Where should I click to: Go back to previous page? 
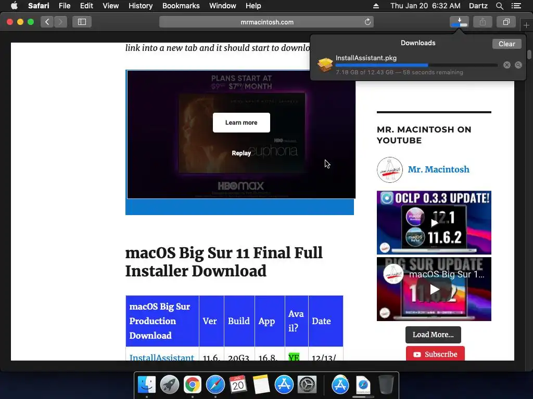(47, 22)
